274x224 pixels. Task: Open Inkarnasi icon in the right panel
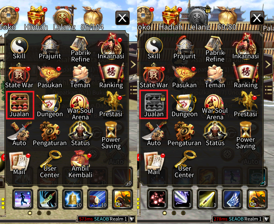(x=245, y=47)
